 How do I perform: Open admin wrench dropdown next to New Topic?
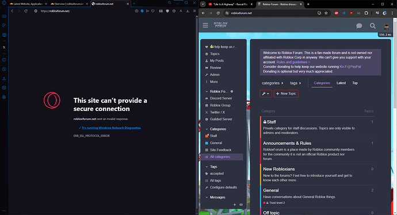click(x=266, y=94)
